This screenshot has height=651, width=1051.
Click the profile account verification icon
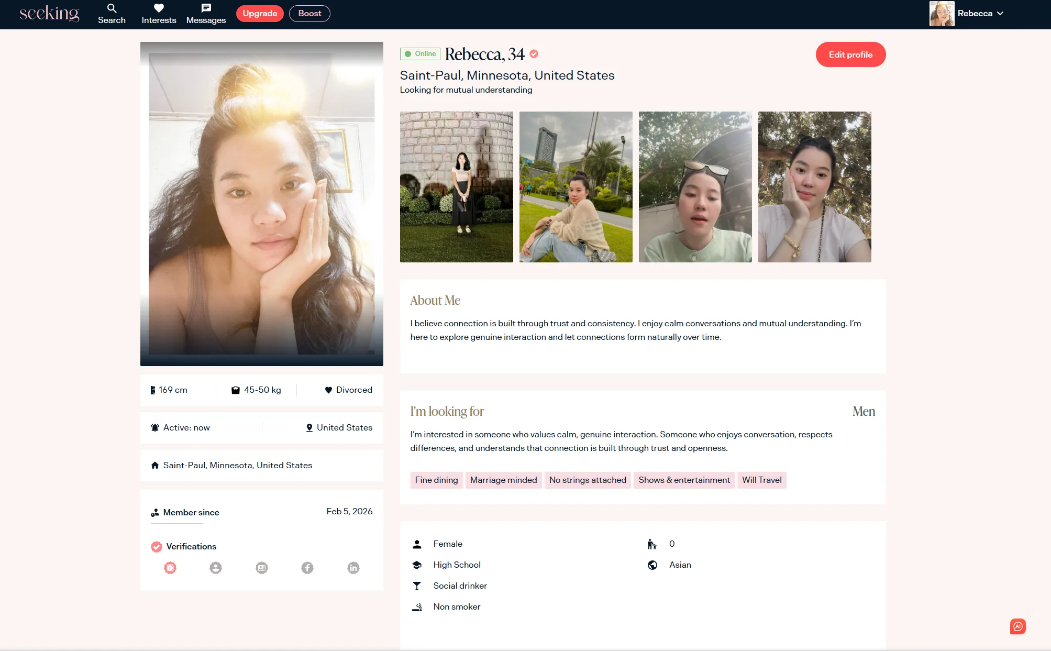coord(216,568)
